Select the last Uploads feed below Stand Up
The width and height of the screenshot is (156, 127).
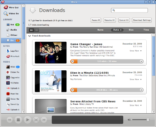[11, 110]
